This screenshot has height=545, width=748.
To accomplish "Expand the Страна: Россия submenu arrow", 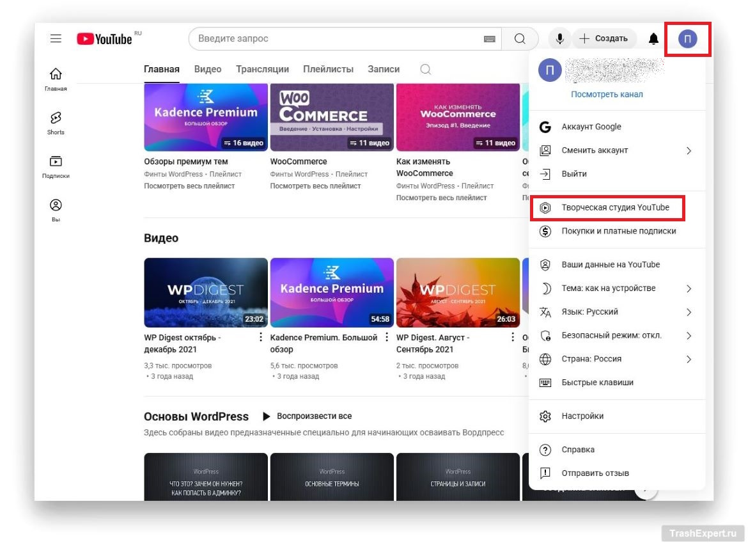I will coord(689,359).
